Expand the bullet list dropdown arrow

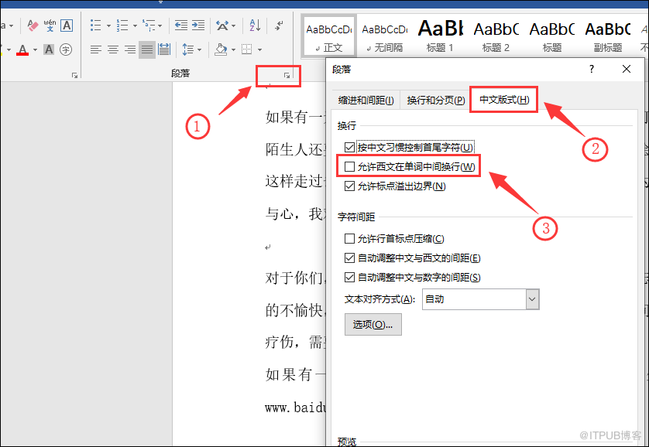[109, 26]
